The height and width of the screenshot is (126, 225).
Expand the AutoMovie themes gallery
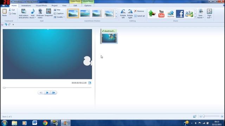(x=116, y=17)
